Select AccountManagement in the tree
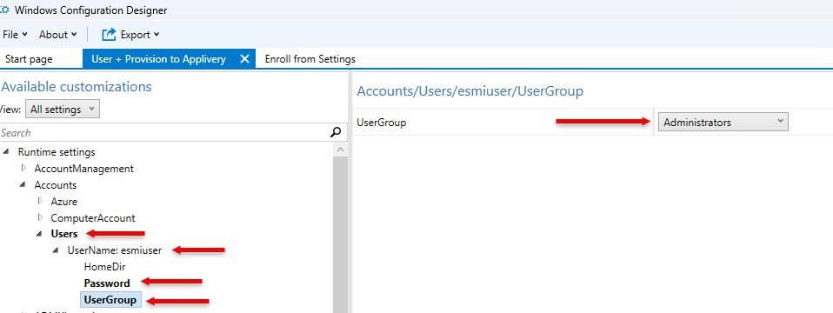833x313 pixels. 84,169
